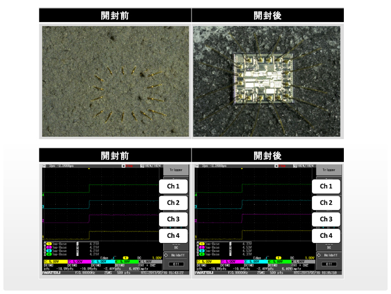Select green '4: 5.00V' scale box, left scope

pyautogui.click(x=126, y=262)
